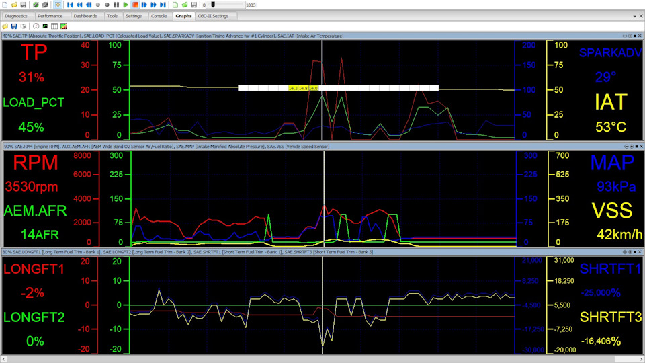Click the colored heat map icon
This screenshot has height=363, width=645.
[64, 26]
